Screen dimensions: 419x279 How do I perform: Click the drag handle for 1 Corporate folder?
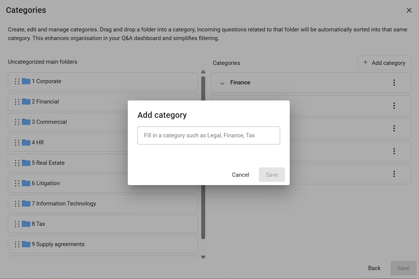17,81
